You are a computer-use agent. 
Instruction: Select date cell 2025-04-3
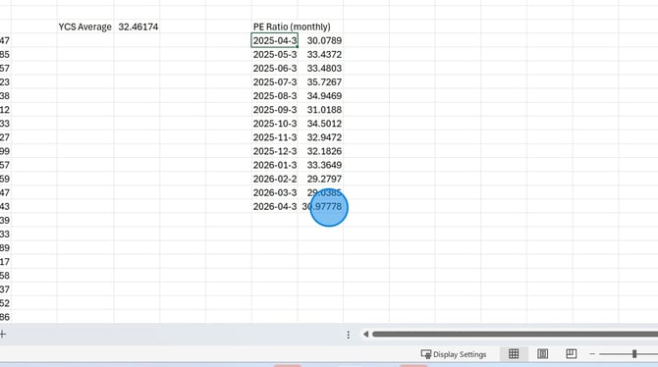click(275, 40)
